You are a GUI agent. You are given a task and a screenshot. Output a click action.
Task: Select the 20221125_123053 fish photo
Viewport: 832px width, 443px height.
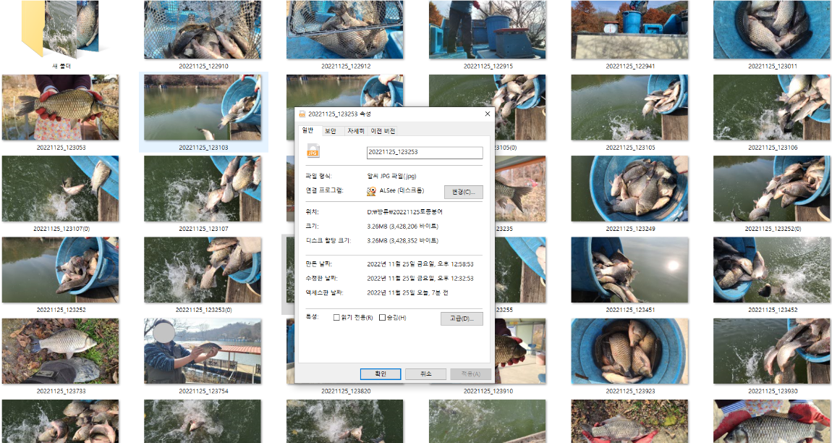(61, 107)
